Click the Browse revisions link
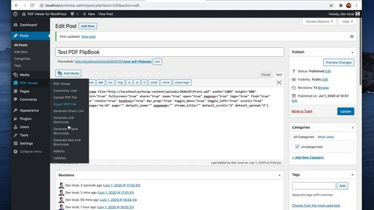 tap(323, 87)
